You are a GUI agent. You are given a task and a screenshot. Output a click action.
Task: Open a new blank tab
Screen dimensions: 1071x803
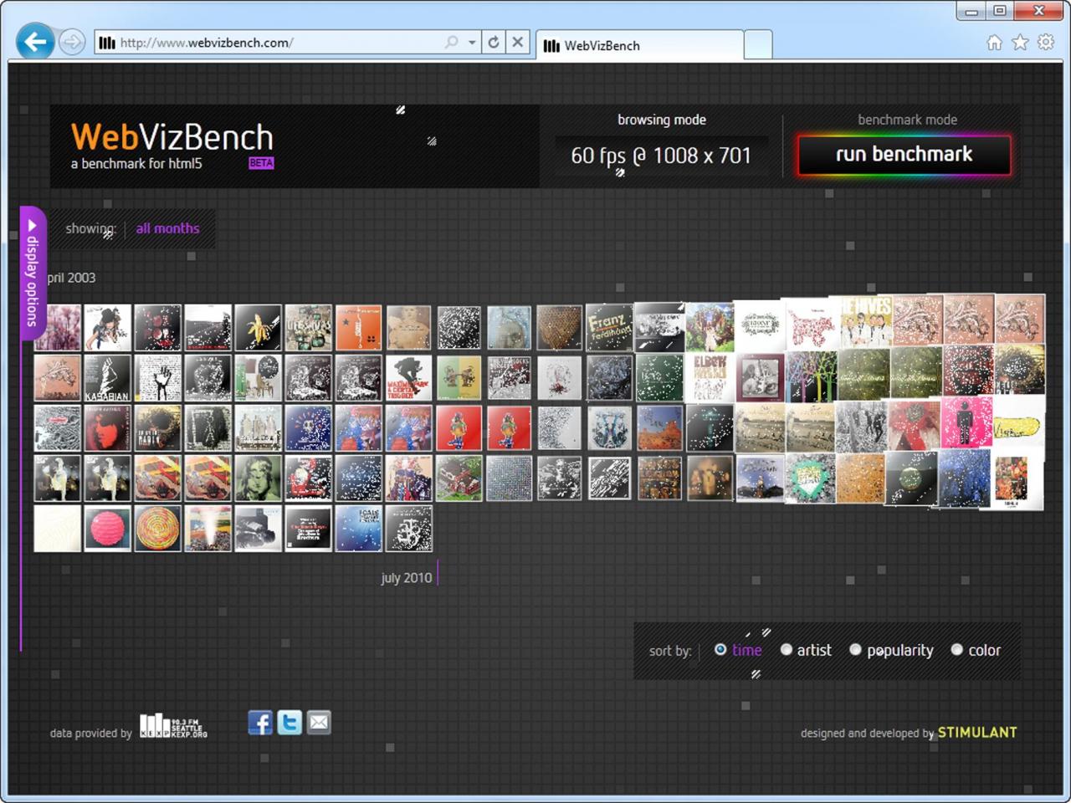(x=758, y=45)
